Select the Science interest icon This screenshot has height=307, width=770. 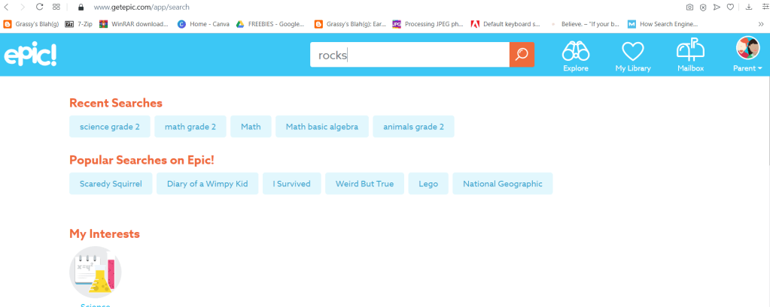tap(95, 272)
